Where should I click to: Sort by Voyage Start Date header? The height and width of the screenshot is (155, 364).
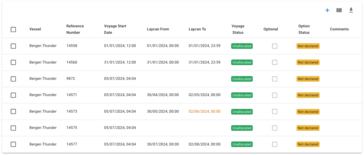pos(115,29)
